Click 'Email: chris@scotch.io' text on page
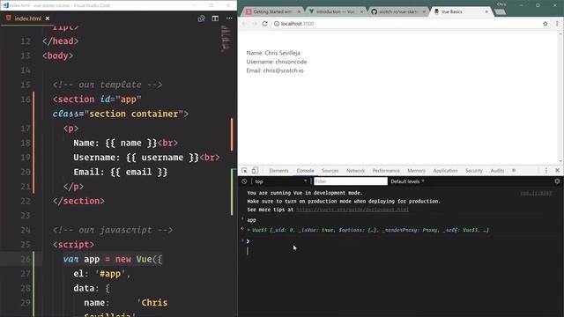The width and height of the screenshot is (564, 317). tap(275, 70)
